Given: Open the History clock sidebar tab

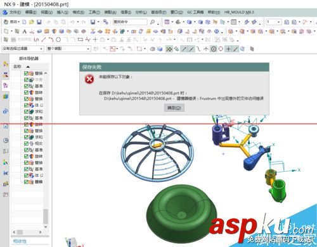Looking at the screenshot, I should pos(6,140).
